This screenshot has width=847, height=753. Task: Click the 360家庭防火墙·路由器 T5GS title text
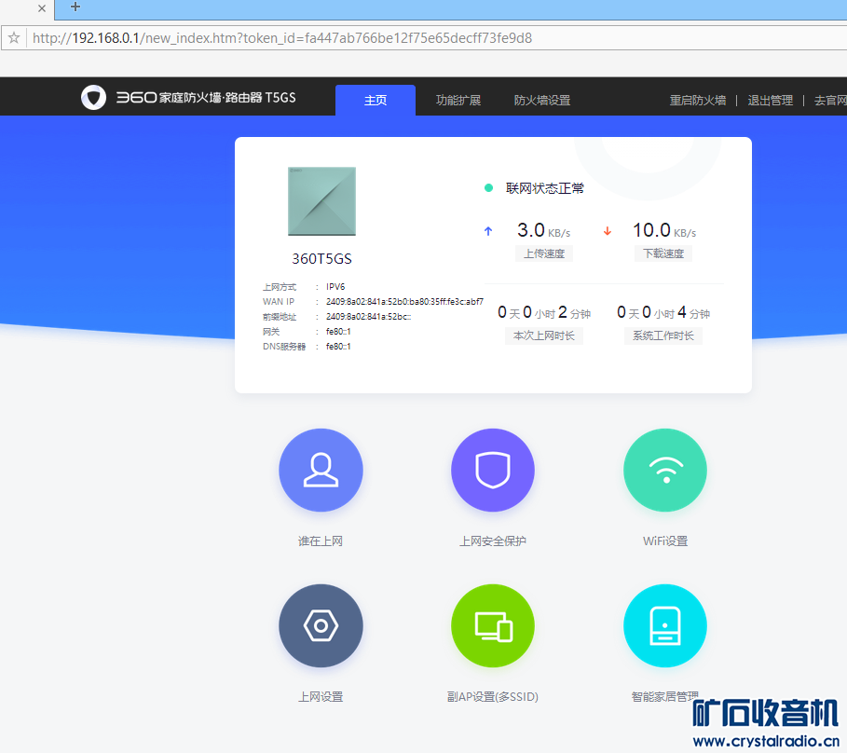(x=206, y=97)
